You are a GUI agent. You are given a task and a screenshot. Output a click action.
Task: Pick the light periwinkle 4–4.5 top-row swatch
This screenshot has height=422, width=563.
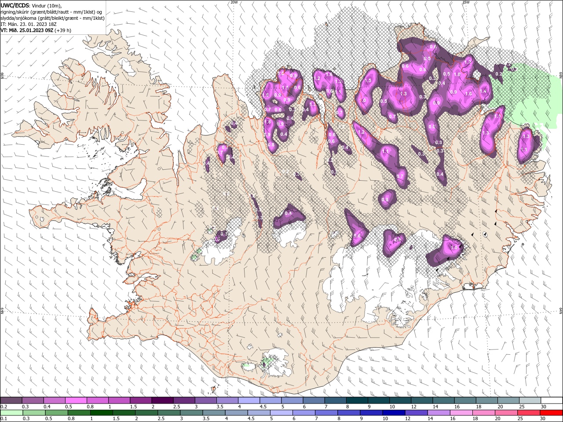tap(249, 400)
